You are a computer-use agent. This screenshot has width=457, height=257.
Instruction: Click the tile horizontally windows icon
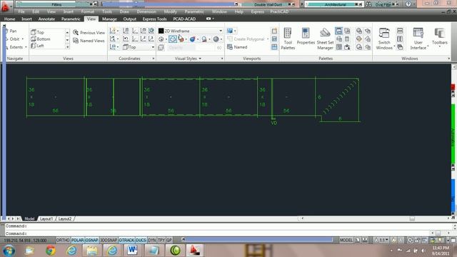tap(400, 31)
